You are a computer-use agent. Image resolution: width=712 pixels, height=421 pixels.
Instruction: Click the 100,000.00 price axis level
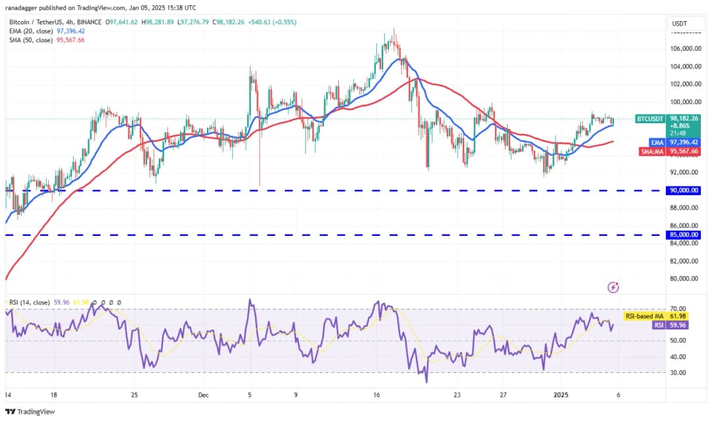686,102
